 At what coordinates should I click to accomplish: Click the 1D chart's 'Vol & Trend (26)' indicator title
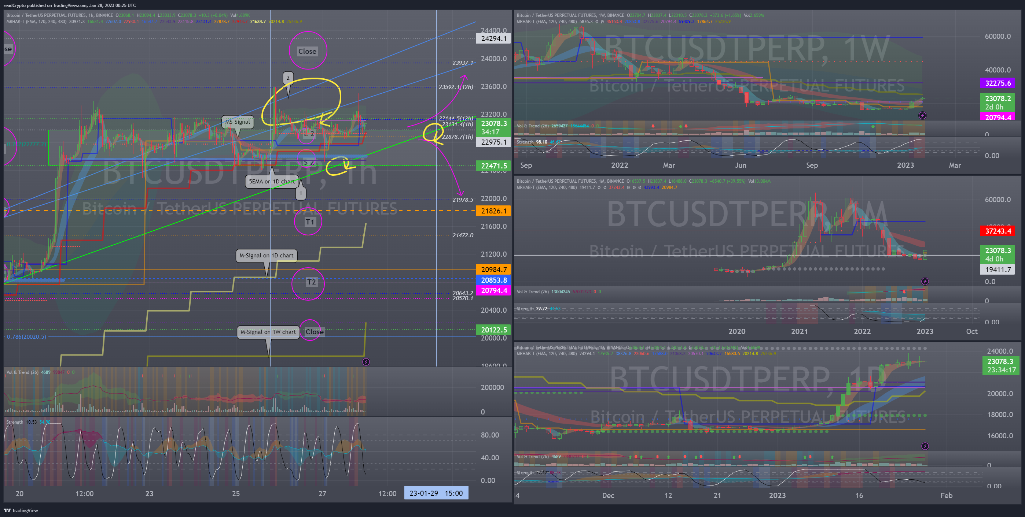533,457
